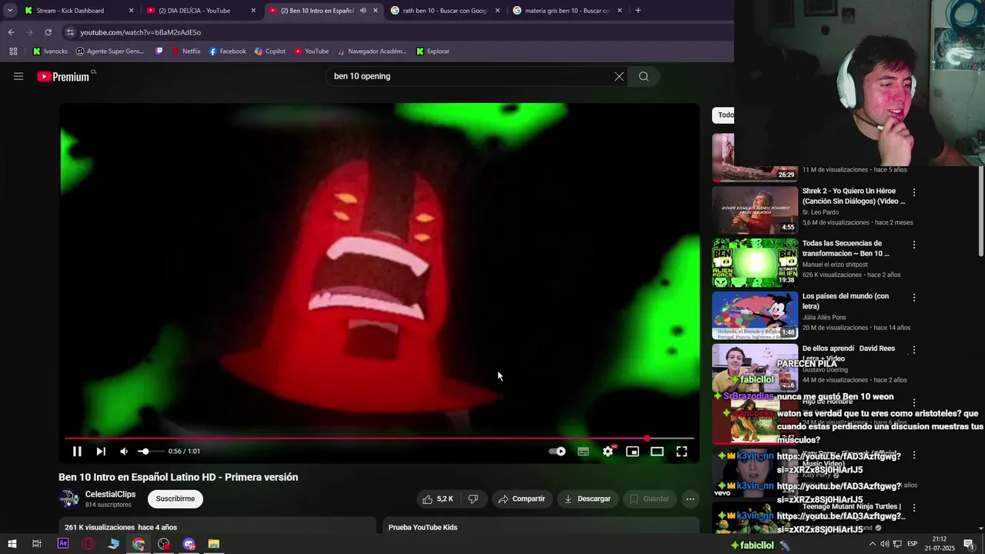The width and height of the screenshot is (985, 554).
Task: Open options for Shrek 2 video
Action: pos(913,192)
